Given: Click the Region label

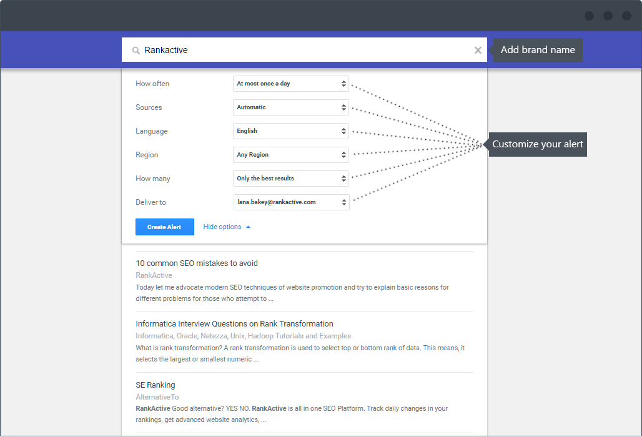Looking at the screenshot, I should tap(147, 155).
